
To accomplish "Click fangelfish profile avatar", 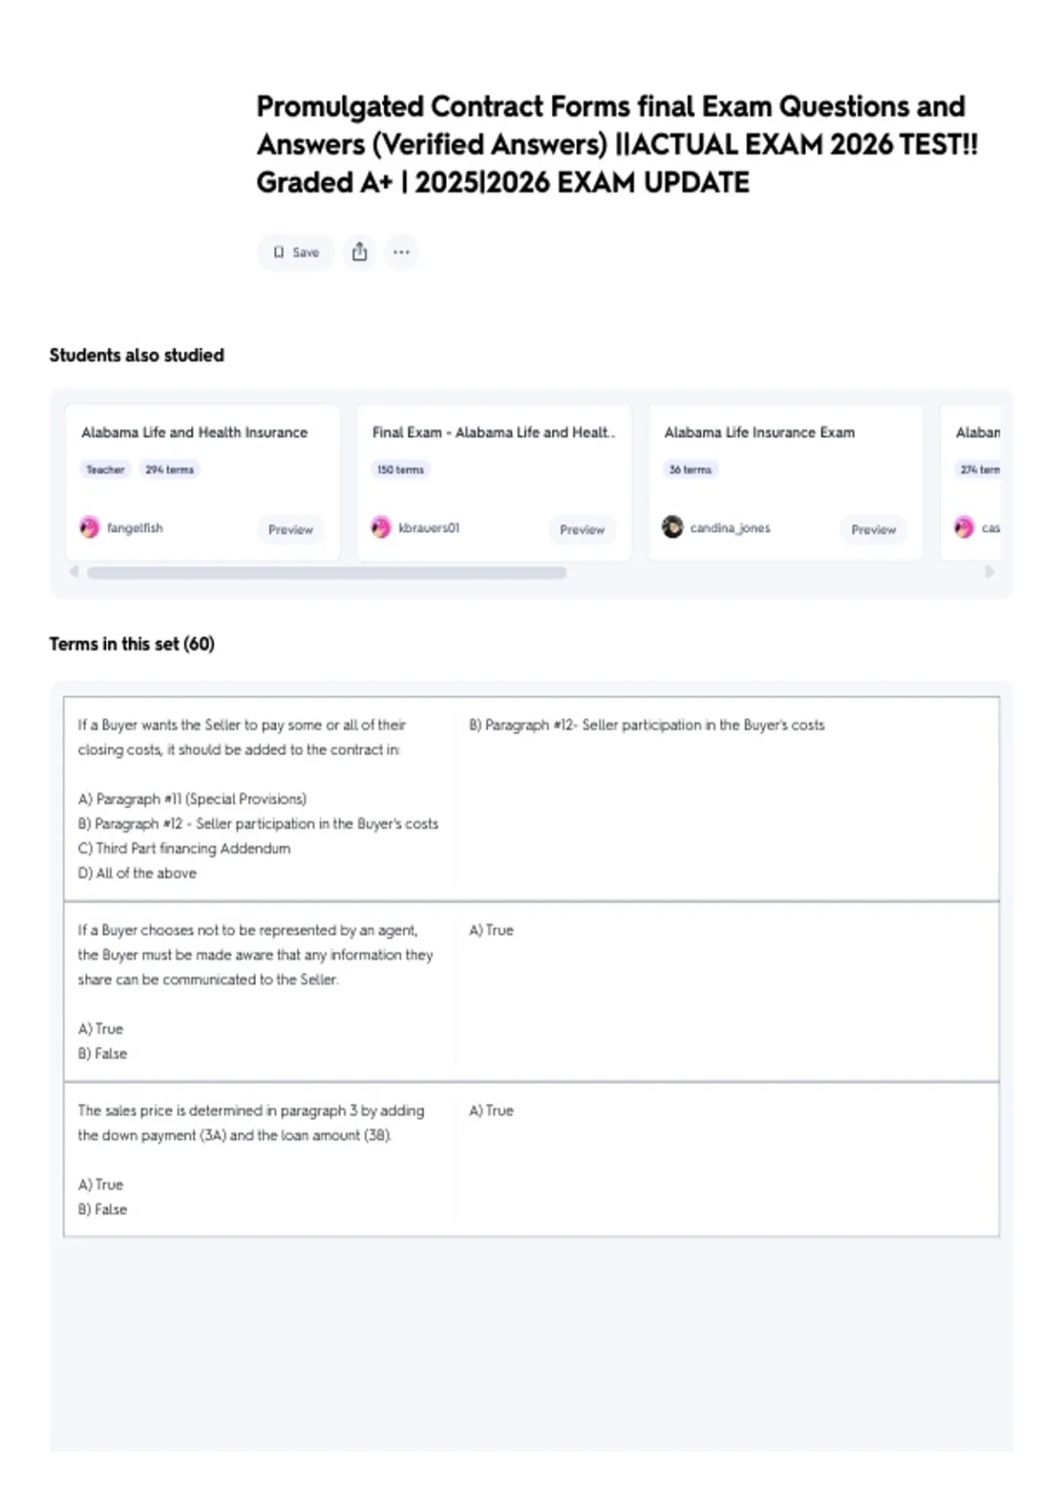I will (x=89, y=528).
